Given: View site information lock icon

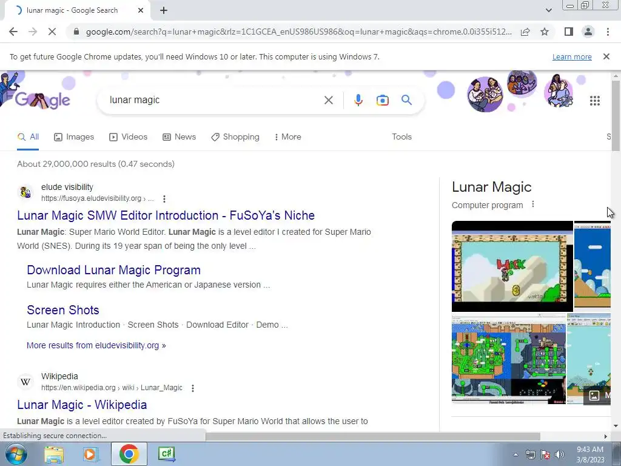Looking at the screenshot, I should click(x=76, y=32).
